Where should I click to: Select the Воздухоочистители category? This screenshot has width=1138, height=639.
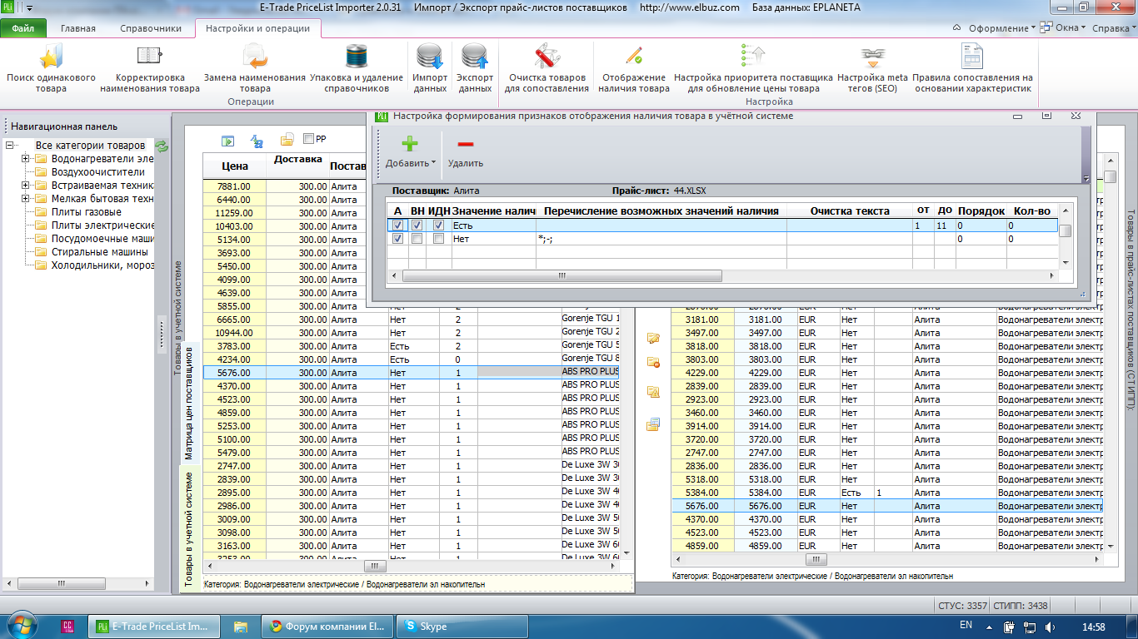pos(97,172)
